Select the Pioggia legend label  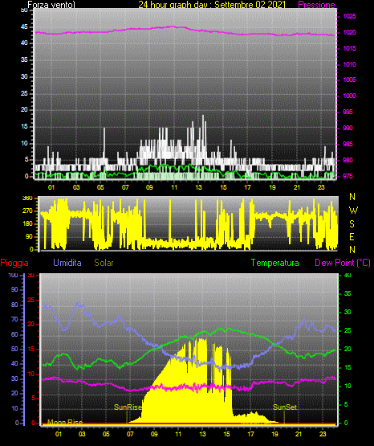[x=14, y=263]
